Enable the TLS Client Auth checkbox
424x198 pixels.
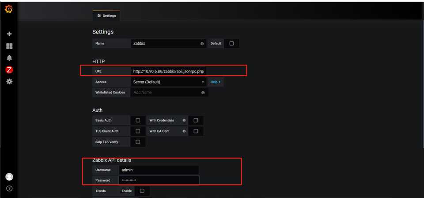pos(138,131)
